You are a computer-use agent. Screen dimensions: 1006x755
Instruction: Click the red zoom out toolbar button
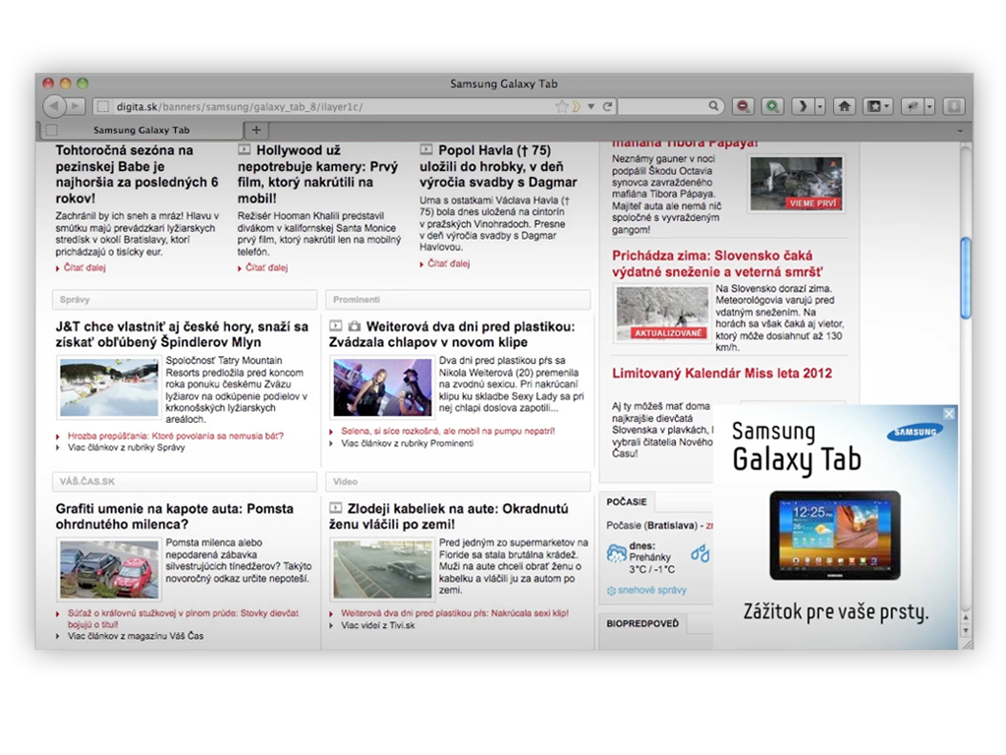tap(743, 106)
